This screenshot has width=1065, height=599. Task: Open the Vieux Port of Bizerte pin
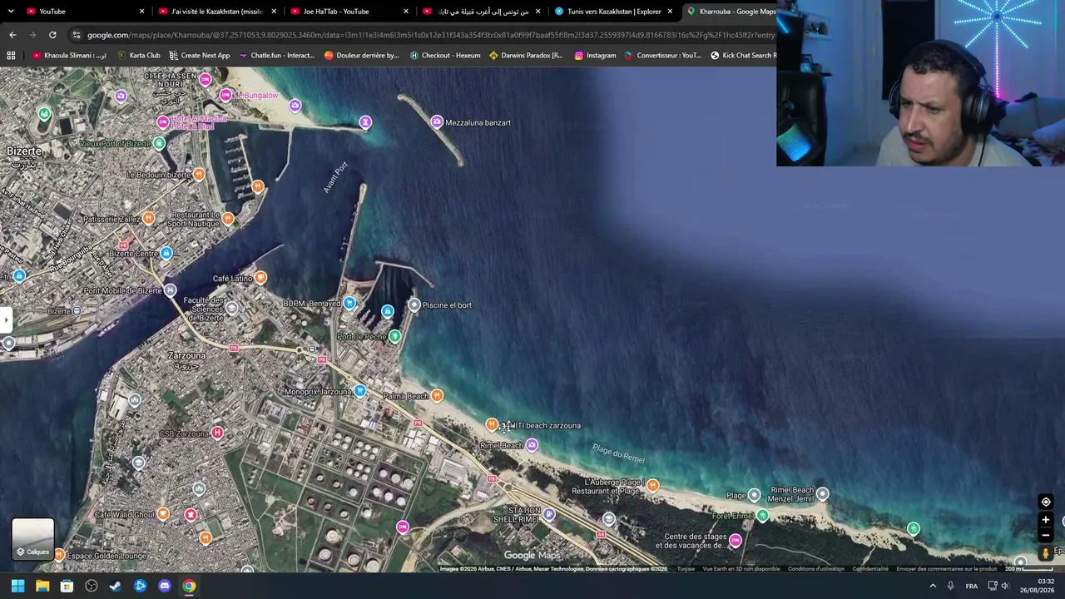coord(159,144)
